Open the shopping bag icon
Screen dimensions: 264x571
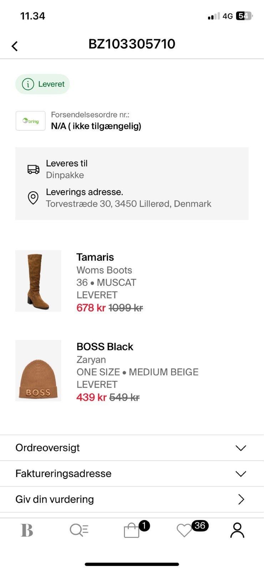pyautogui.click(x=132, y=531)
